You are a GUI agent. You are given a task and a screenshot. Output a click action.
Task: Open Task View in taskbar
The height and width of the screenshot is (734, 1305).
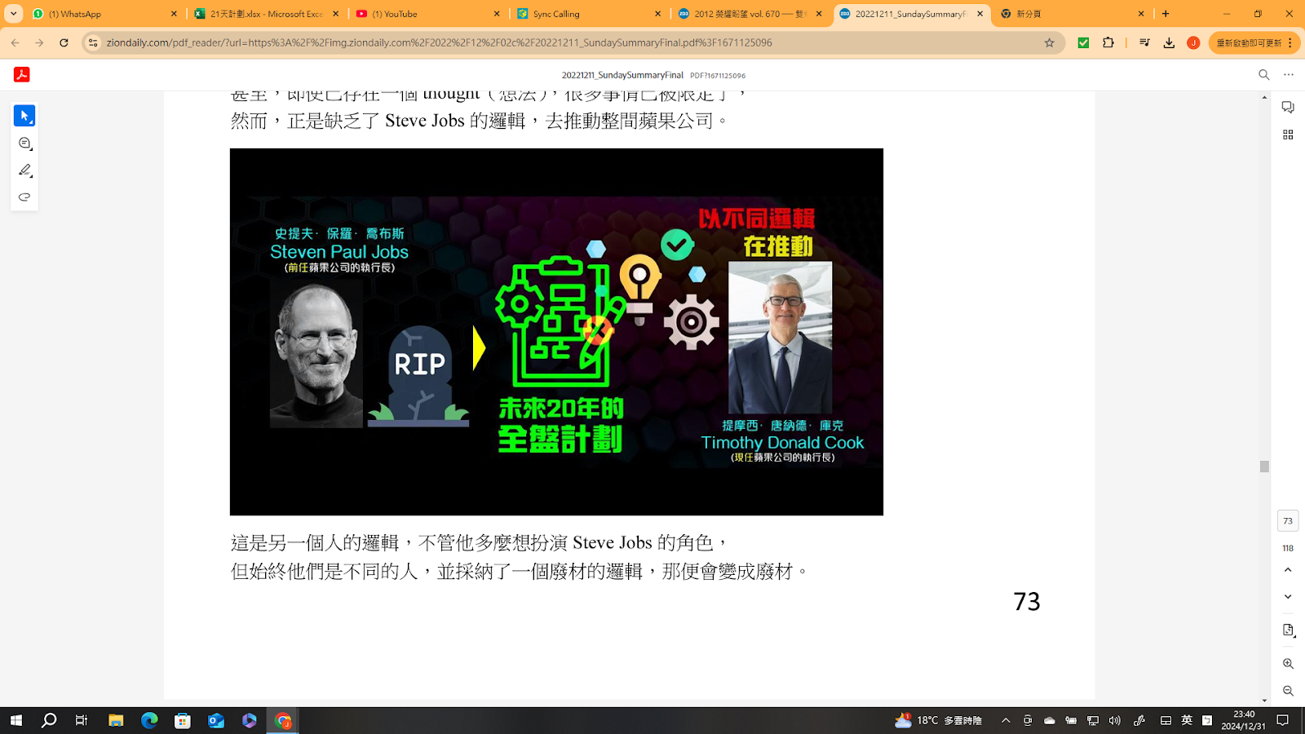click(82, 720)
